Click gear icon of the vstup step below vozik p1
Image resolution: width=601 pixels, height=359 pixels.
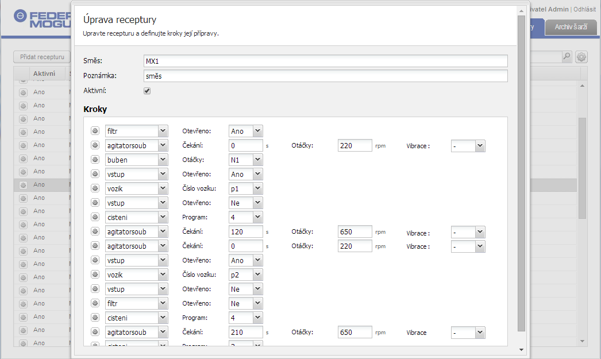coord(95,203)
